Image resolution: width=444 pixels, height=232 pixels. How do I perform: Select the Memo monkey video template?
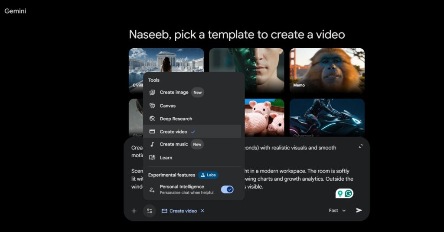327,70
